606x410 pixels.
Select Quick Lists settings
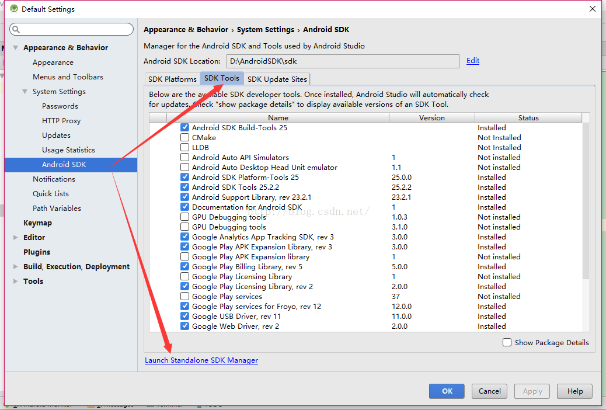[x=51, y=193]
